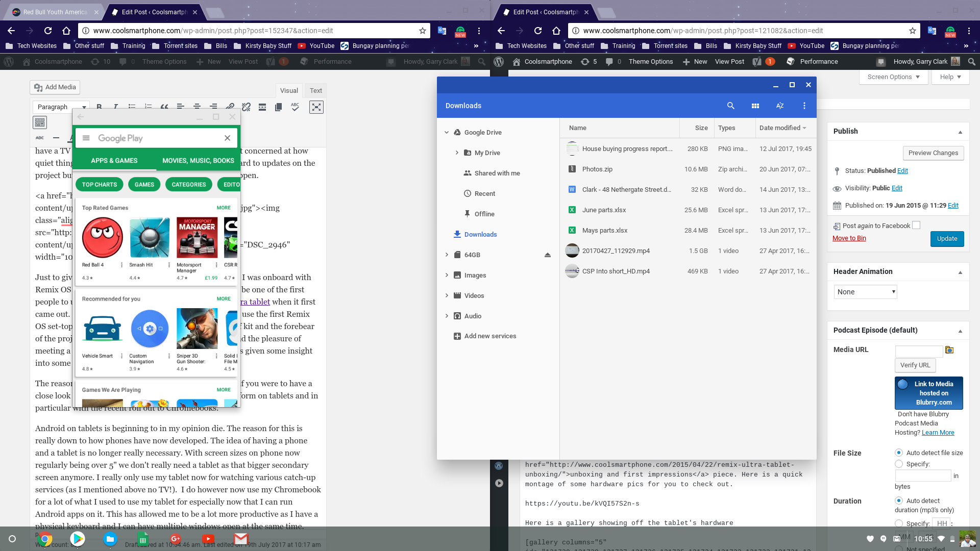Select Specify file size radio button

(x=899, y=464)
